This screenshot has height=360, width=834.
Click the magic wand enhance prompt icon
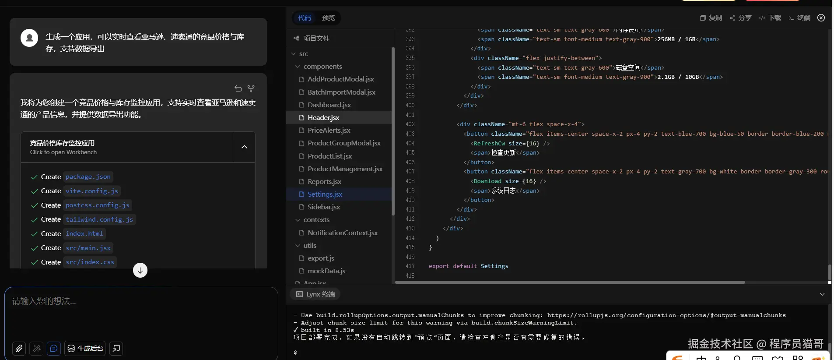coord(36,349)
